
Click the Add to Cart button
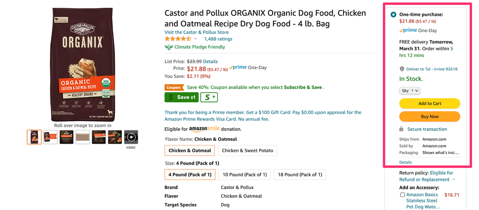(429, 104)
